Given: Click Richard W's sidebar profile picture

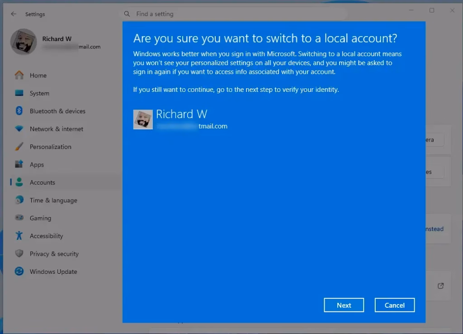Looking at the screenshot, I should 24,42.
